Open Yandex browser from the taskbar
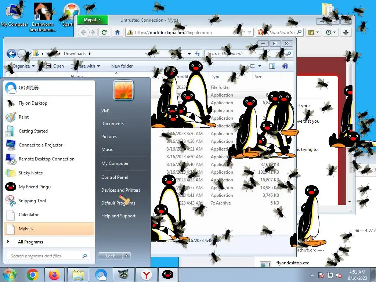The width and height of the screenshot is (376, 282). 146,275
